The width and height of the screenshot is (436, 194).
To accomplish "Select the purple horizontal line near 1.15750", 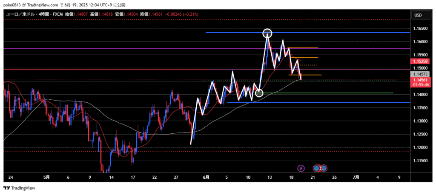I will [128, 49].
